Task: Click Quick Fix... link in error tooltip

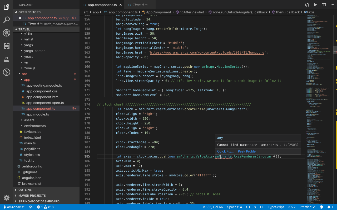Action: pos(225,151)
